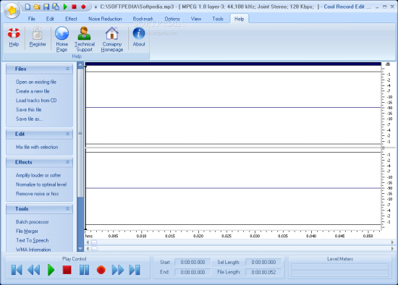Click Remove noise or hiss link

[x=37, y=194]
